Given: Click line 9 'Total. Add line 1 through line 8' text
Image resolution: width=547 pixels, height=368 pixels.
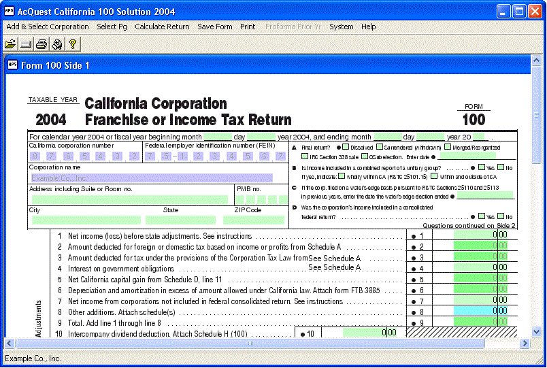Looking at the screenshot, I should click(114, 323).
